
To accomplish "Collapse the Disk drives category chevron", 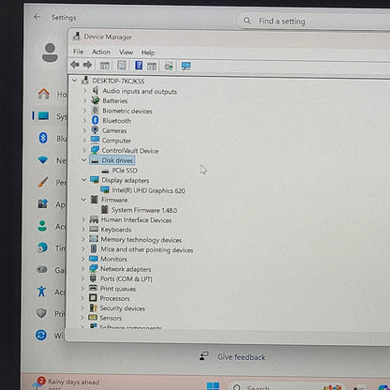I will click(x=83, y=160).
